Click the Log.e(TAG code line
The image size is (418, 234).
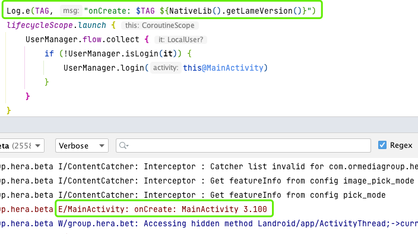coord(161,11)
